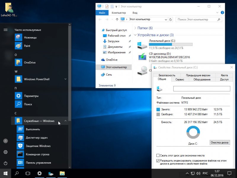Switch to the Предыдущие версии tab
This screenshot has height=178, width=237.
198,75
